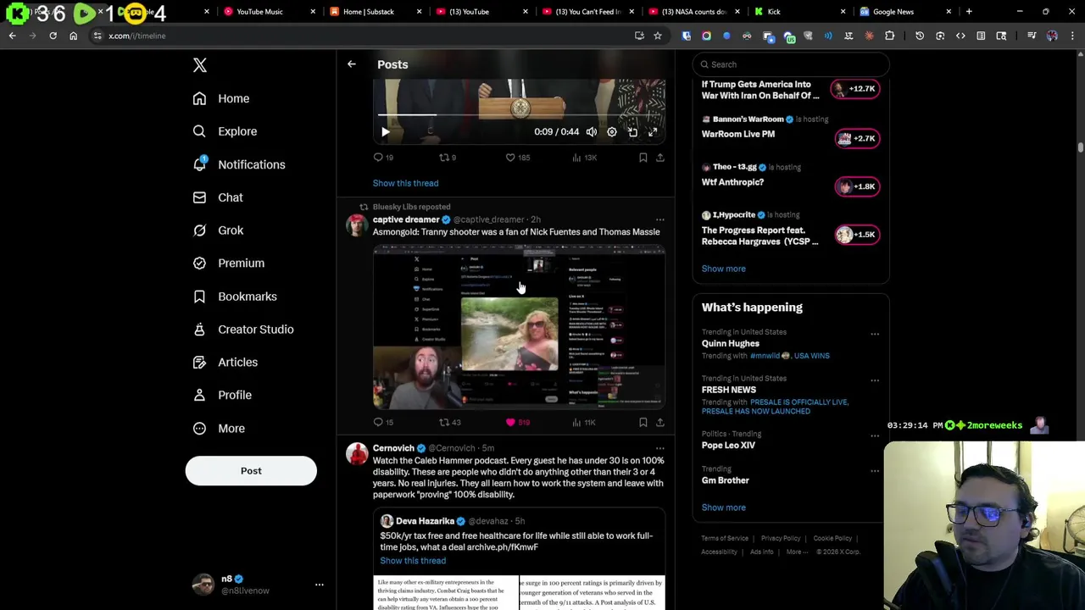Open Profile in sidebar

tap(222, 395)
